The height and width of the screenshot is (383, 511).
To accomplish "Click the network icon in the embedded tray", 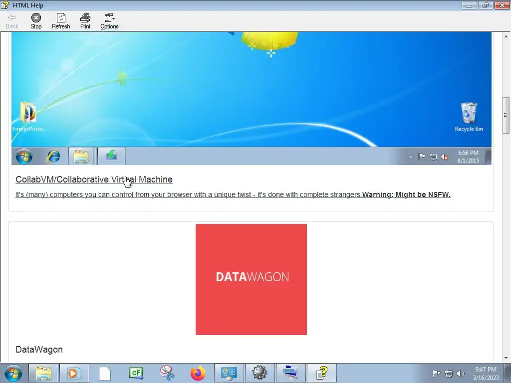I will click(433, 157).
